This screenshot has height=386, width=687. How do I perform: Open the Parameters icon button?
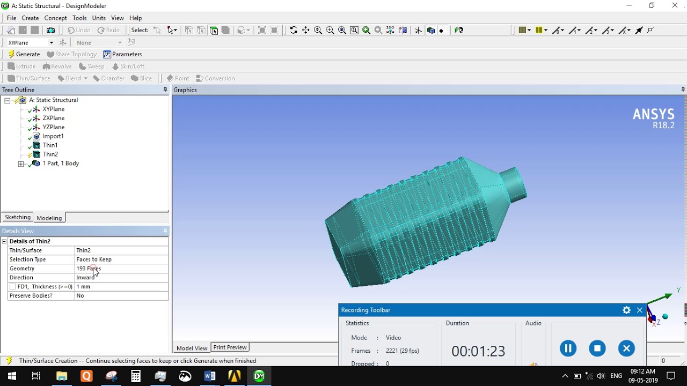pyautogui.click(x=122, y=54)
